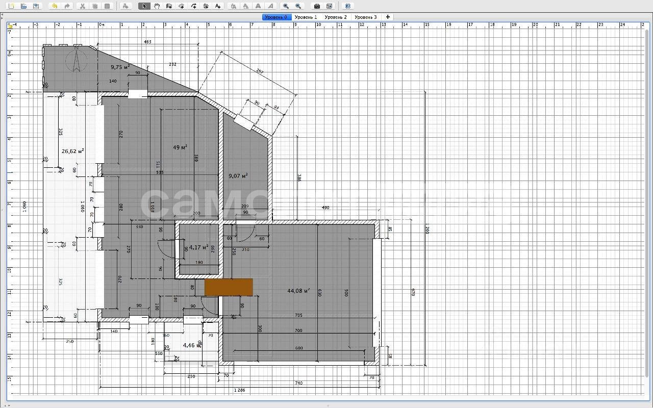
Task: Pick the Create dimensions tool
Action: pos(206,6)
